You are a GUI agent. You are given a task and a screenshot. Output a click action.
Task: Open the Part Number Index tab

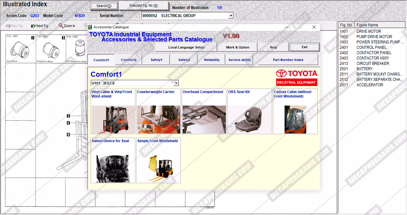click(288, 60)
